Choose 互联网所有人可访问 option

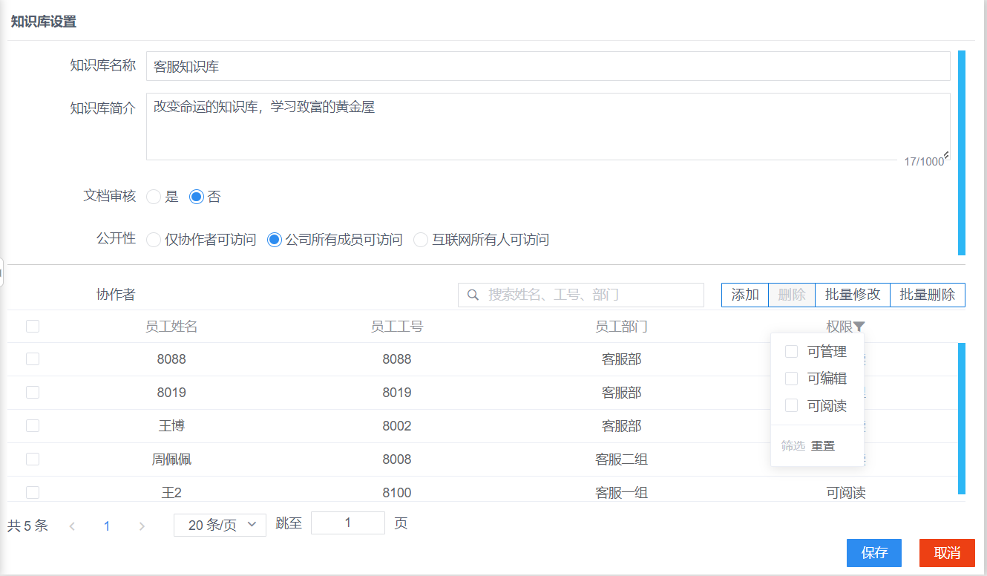[x=421, y=240]
